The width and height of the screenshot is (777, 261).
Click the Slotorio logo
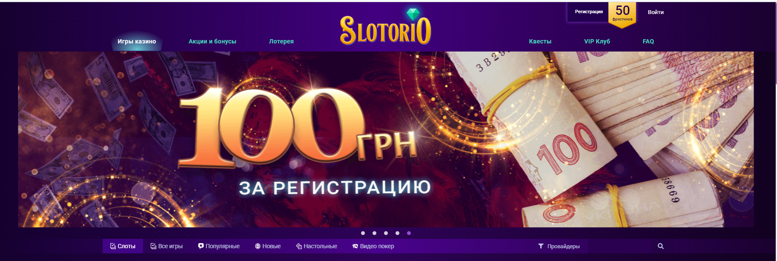[x=386, y=27]
